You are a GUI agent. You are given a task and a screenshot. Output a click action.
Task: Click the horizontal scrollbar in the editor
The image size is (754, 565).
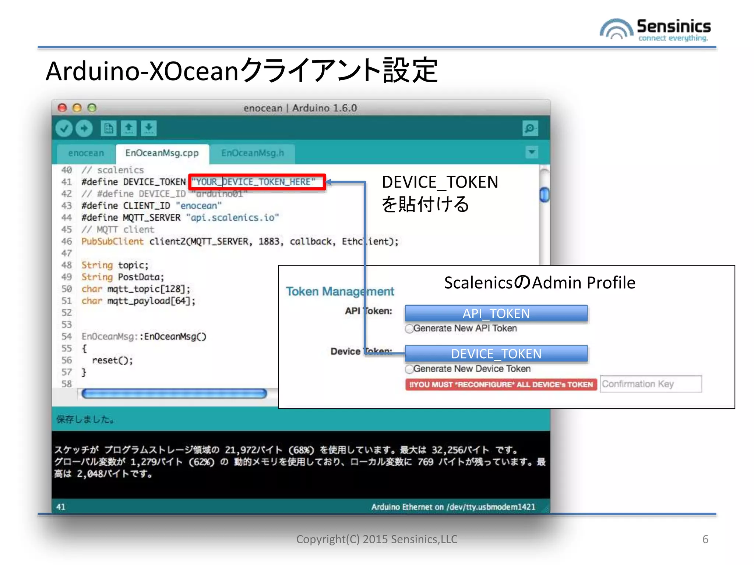[174, 394]
